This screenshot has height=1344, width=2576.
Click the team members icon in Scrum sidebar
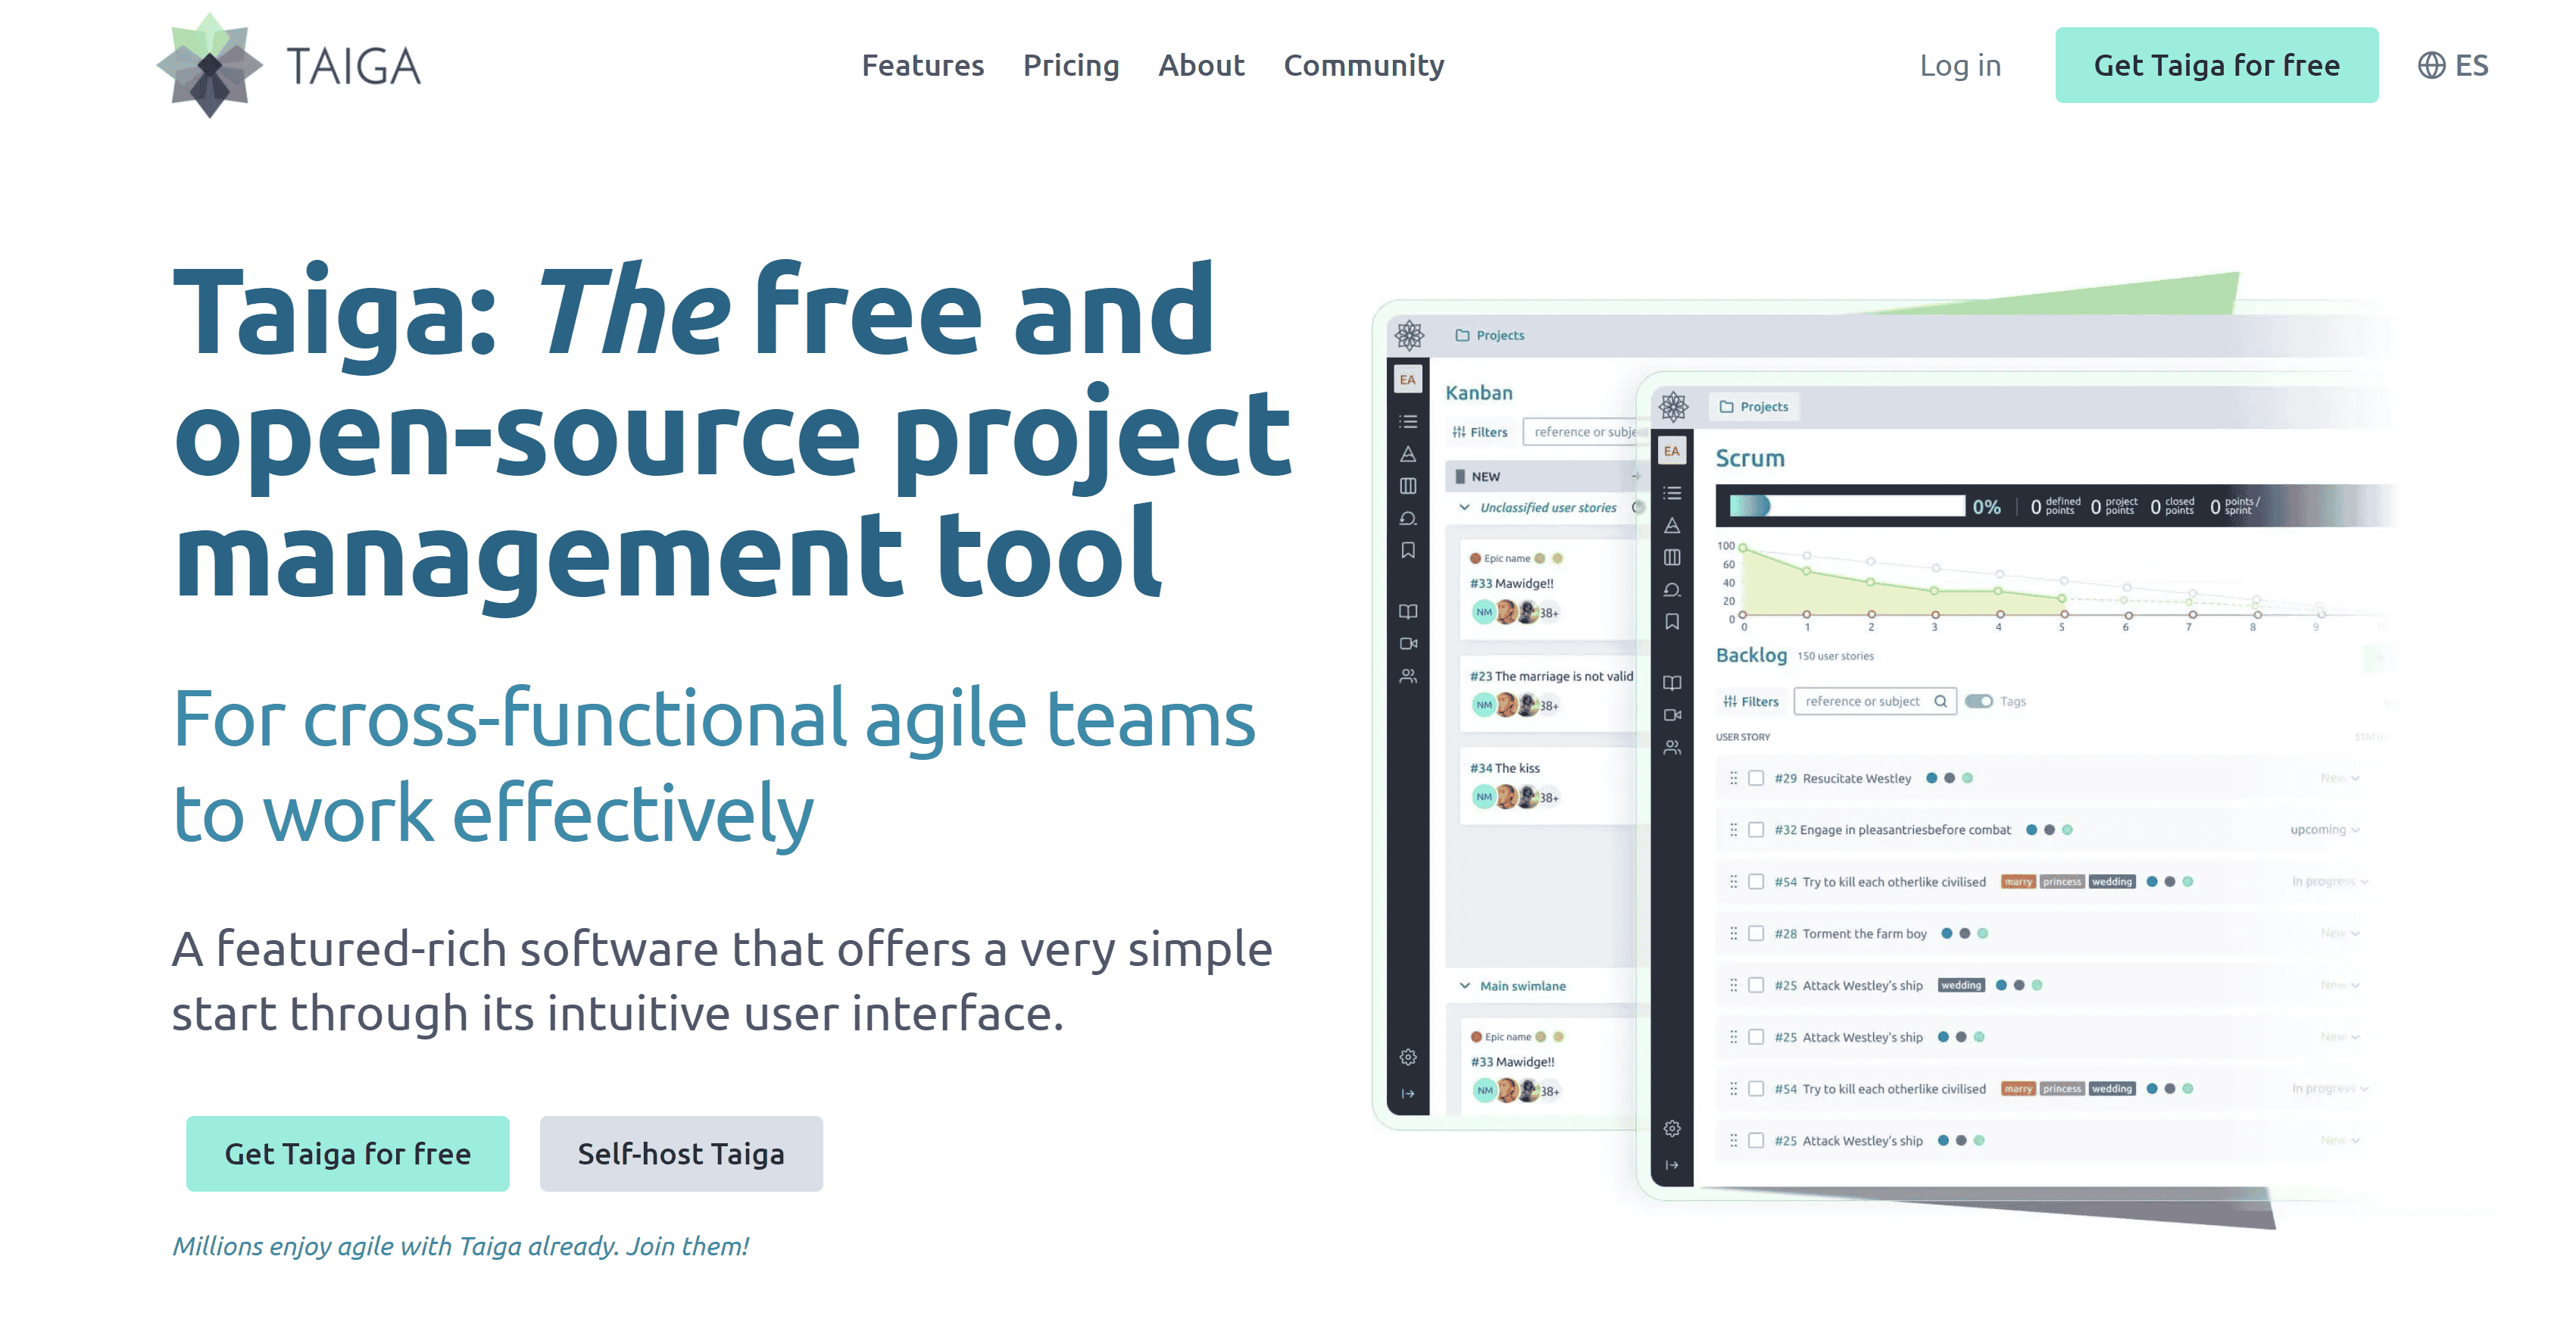point(1672,748)
